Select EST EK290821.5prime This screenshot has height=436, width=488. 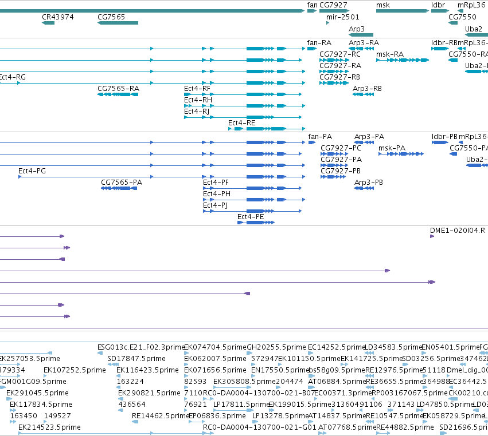[x=149, y=393]
